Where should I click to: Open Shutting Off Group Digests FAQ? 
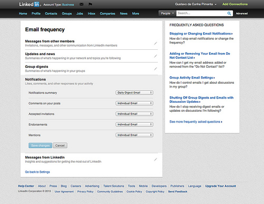pos(201,100)
